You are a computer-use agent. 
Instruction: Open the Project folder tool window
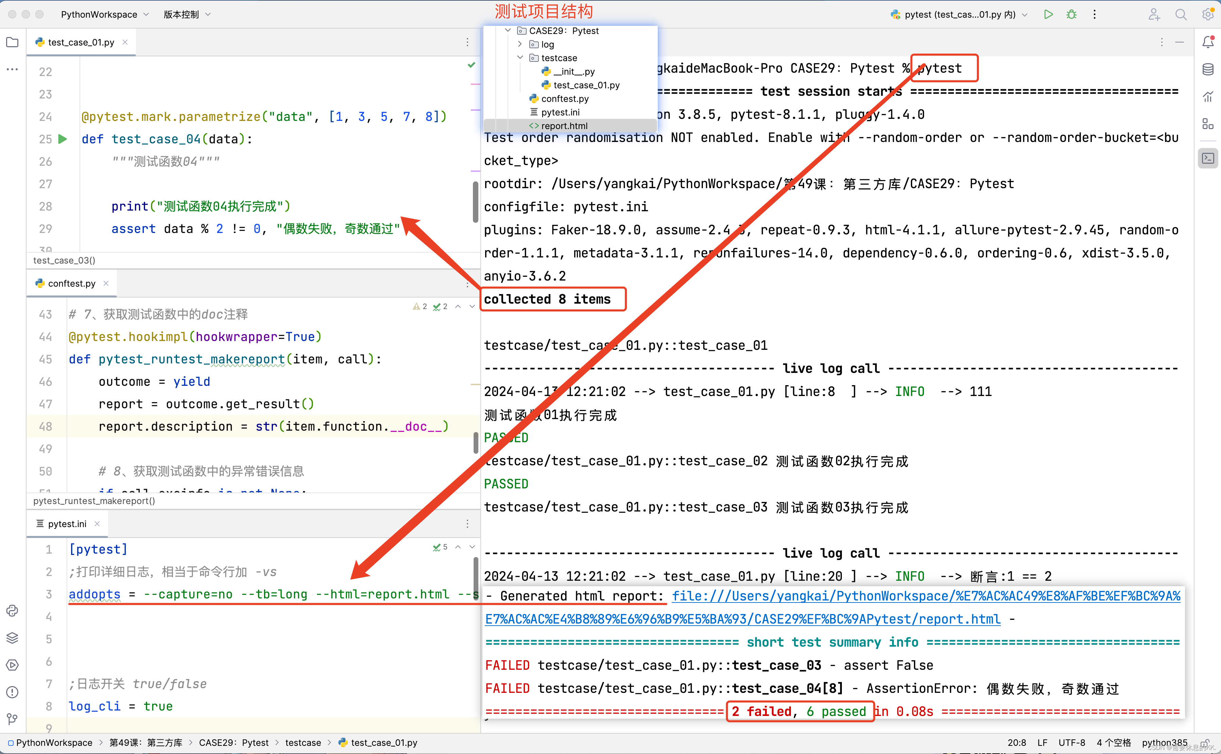pyautogui.click(x=13, y=42)
